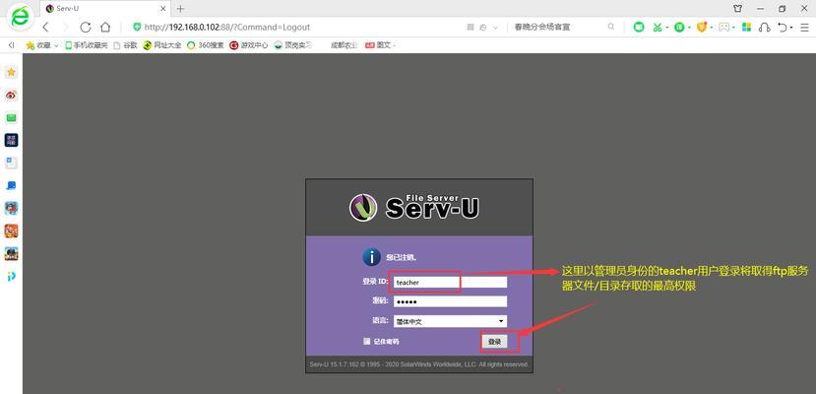Expand the scissors tool dropdown arrow

pos(667,27)
